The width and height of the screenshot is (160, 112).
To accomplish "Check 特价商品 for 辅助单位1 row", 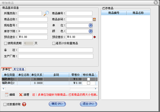I will 88,79.
